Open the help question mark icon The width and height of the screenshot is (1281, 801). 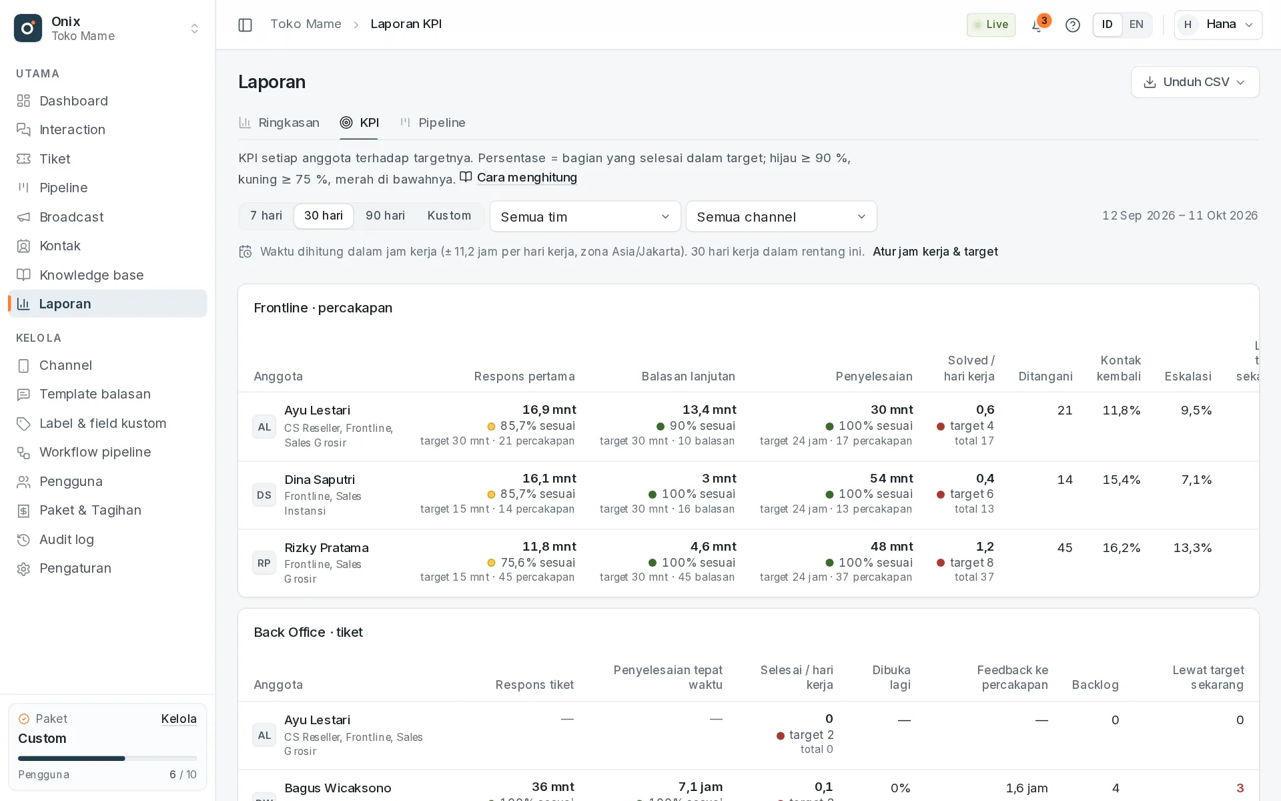tap(1072, 25)
